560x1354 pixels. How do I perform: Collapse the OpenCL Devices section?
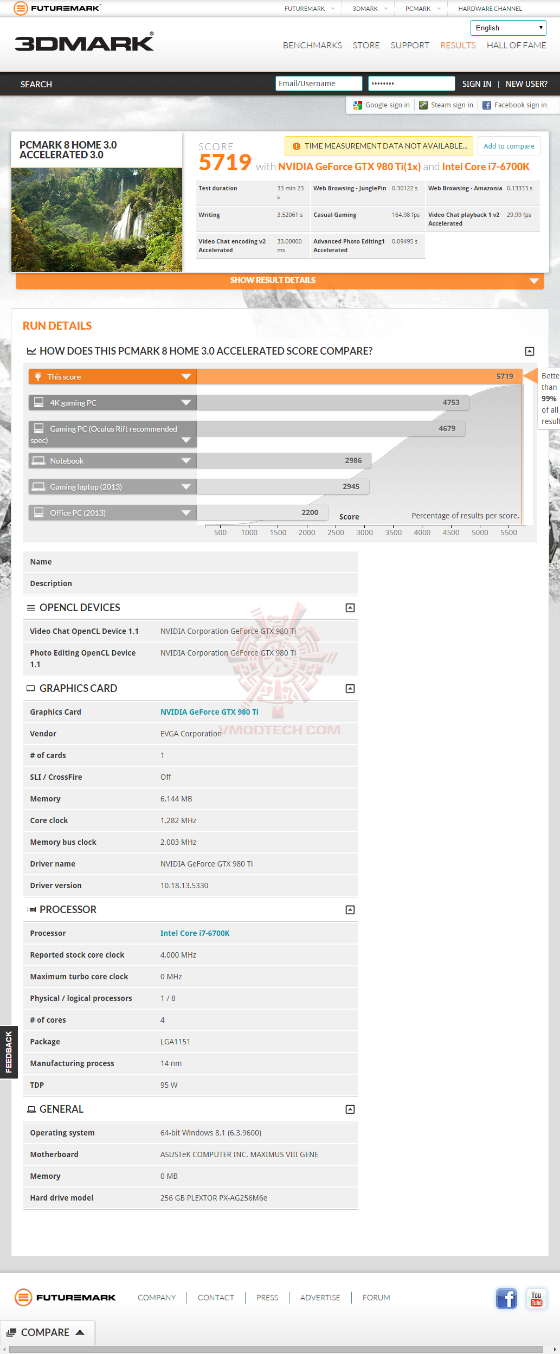[x=350, y=608]
